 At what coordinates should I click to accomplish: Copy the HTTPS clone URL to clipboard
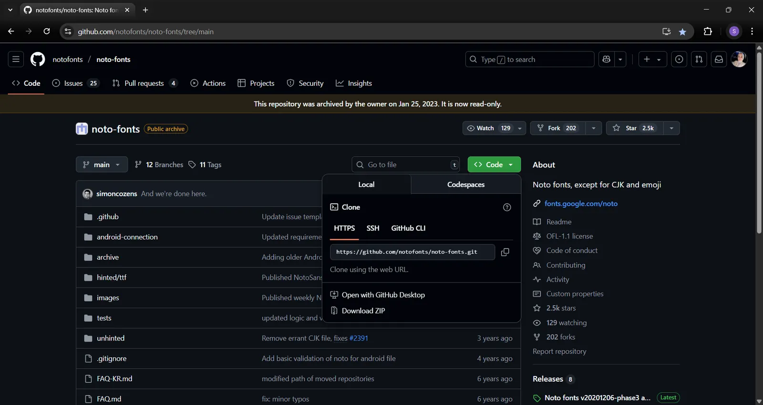tap(505, 252)
